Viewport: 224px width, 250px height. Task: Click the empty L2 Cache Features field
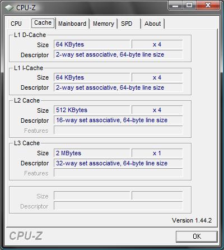tap(118, 130)
